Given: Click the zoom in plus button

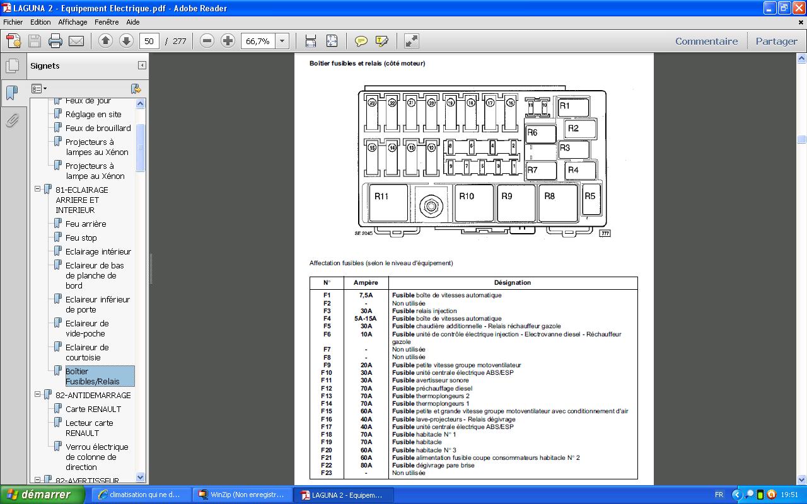Looking at the screenshot, I should click(228, 41).
